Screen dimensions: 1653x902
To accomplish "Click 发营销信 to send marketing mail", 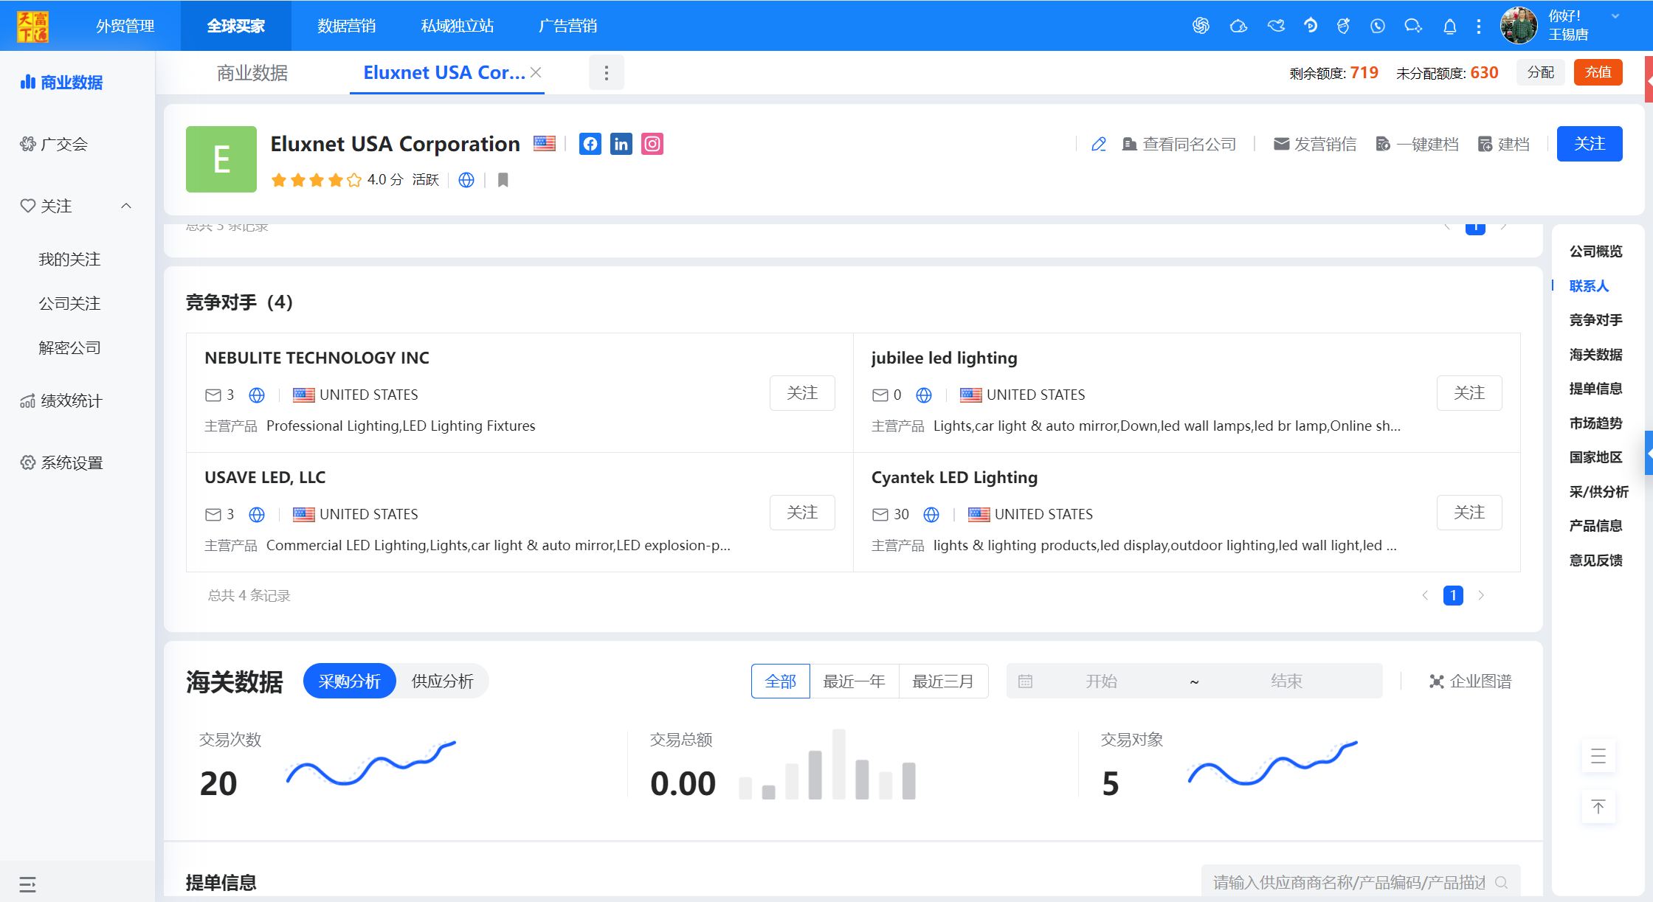I will 1315,145.
